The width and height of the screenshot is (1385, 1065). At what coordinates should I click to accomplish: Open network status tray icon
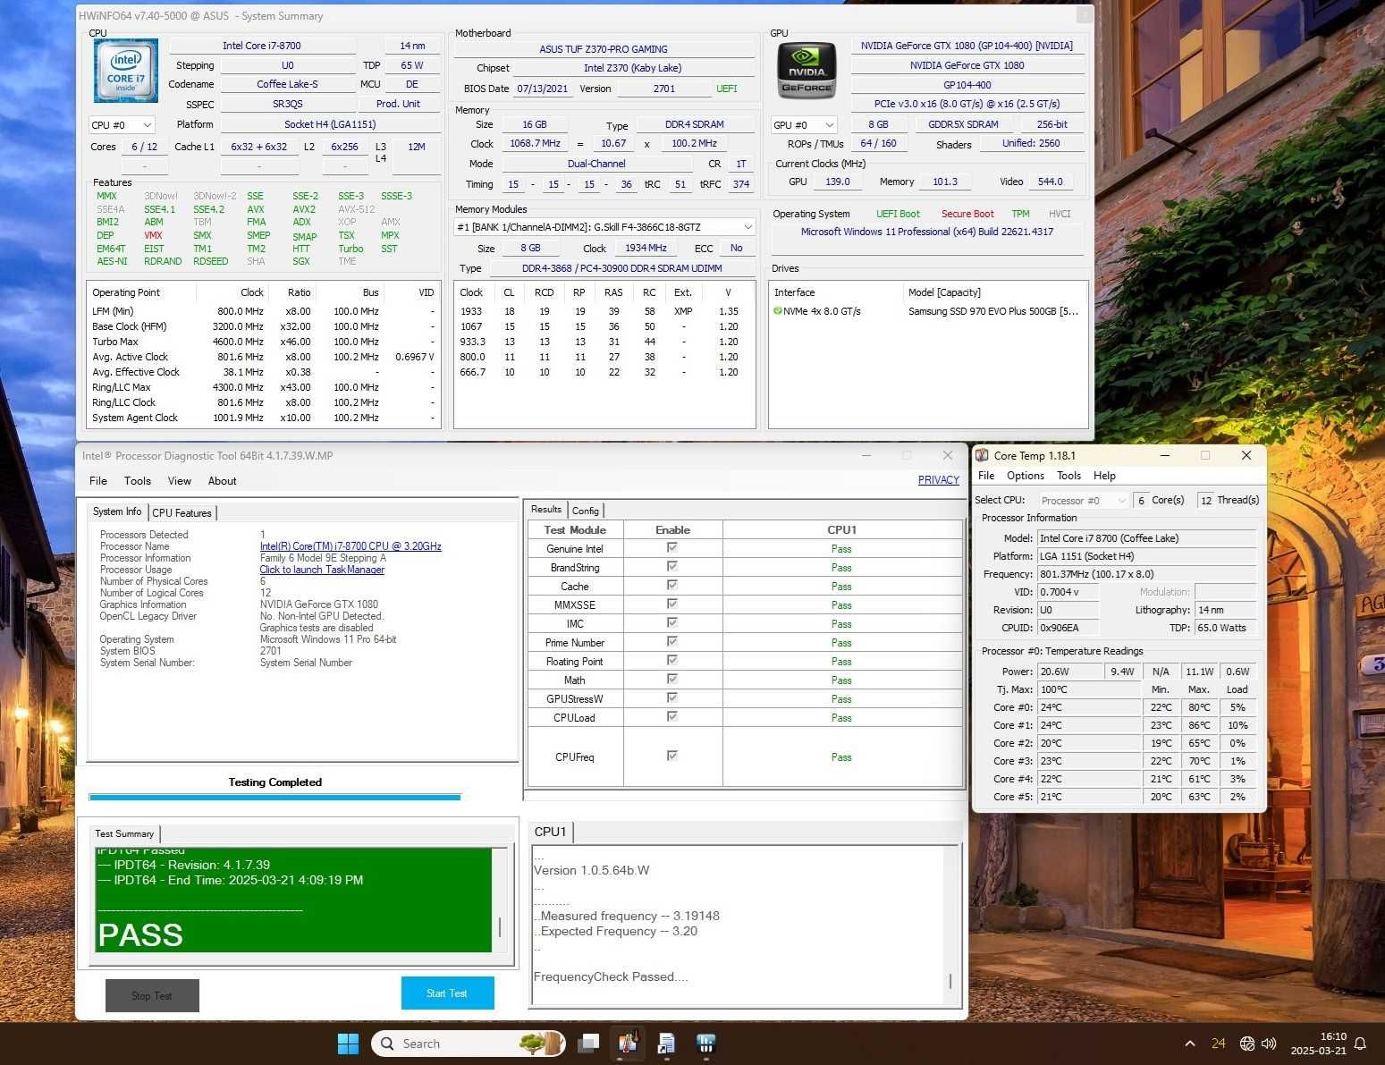(1247, 1044)
